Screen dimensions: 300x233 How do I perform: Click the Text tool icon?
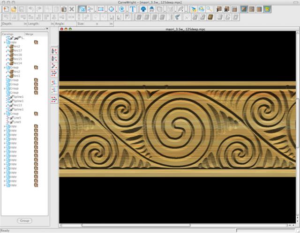coord(133,9)
